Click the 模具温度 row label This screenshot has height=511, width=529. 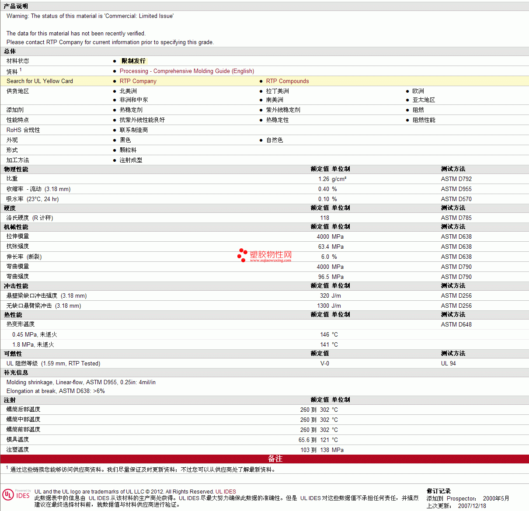(17, 440)
